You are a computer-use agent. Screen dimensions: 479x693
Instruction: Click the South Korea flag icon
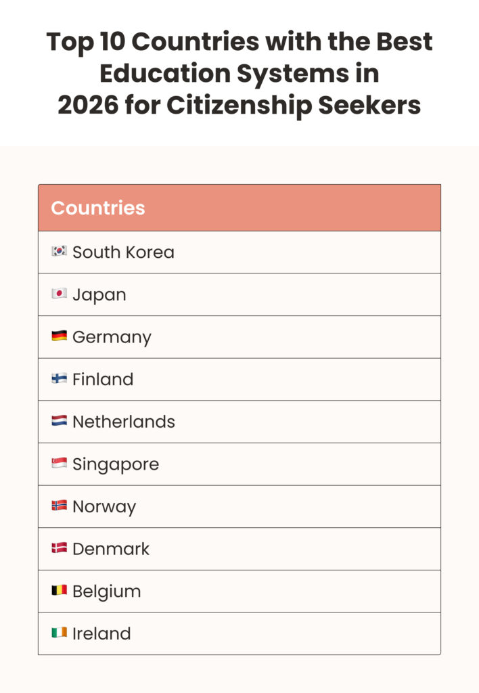point(59,251)
